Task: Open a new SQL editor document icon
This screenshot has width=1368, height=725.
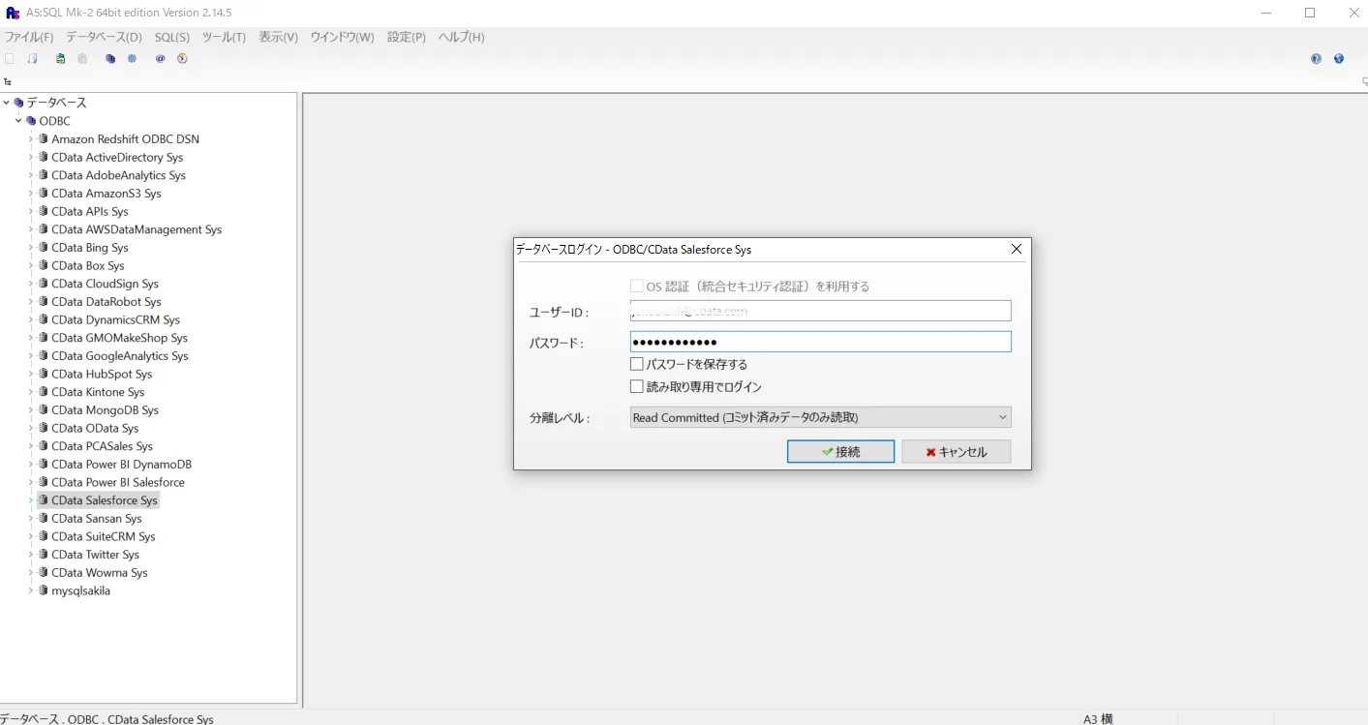Action: pos(9,58)
